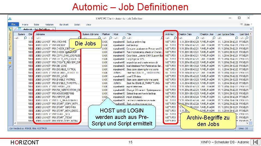
Task: Switch to the Script ribbon tab
Action: point(77,25)
